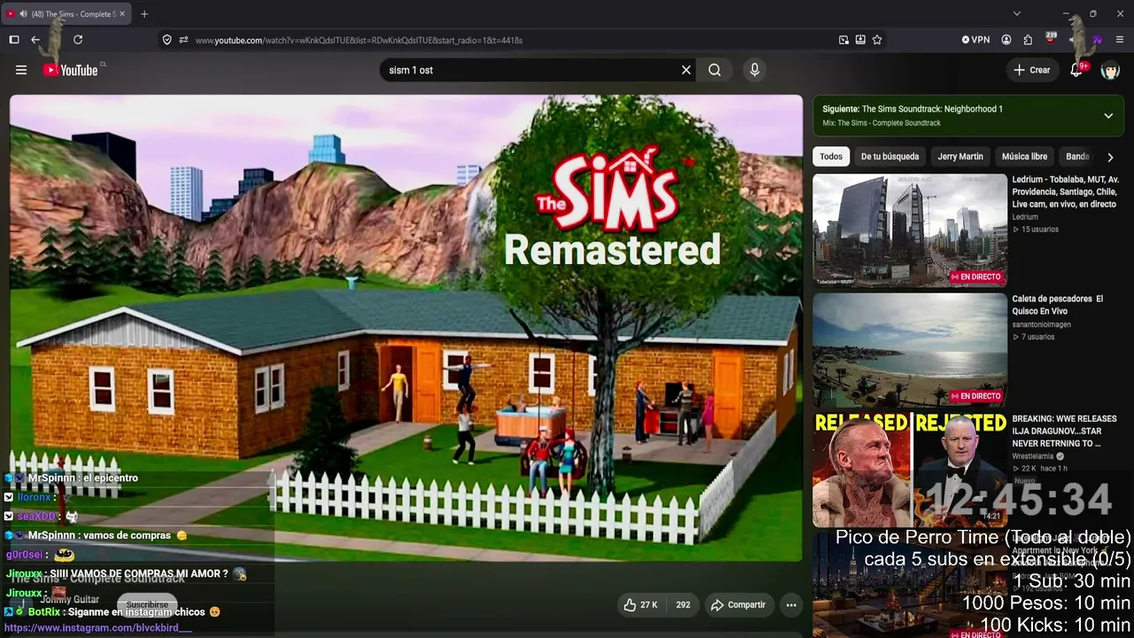This screenshot has height=638, width=1134.
Task: Run the YouTube search with the magnifier button
Action: tap(715, 70)
